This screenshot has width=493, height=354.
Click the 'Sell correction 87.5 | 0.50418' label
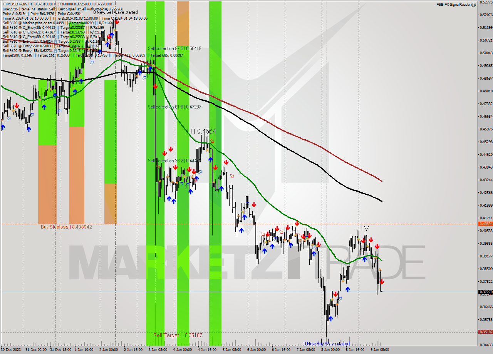[174, 48]
